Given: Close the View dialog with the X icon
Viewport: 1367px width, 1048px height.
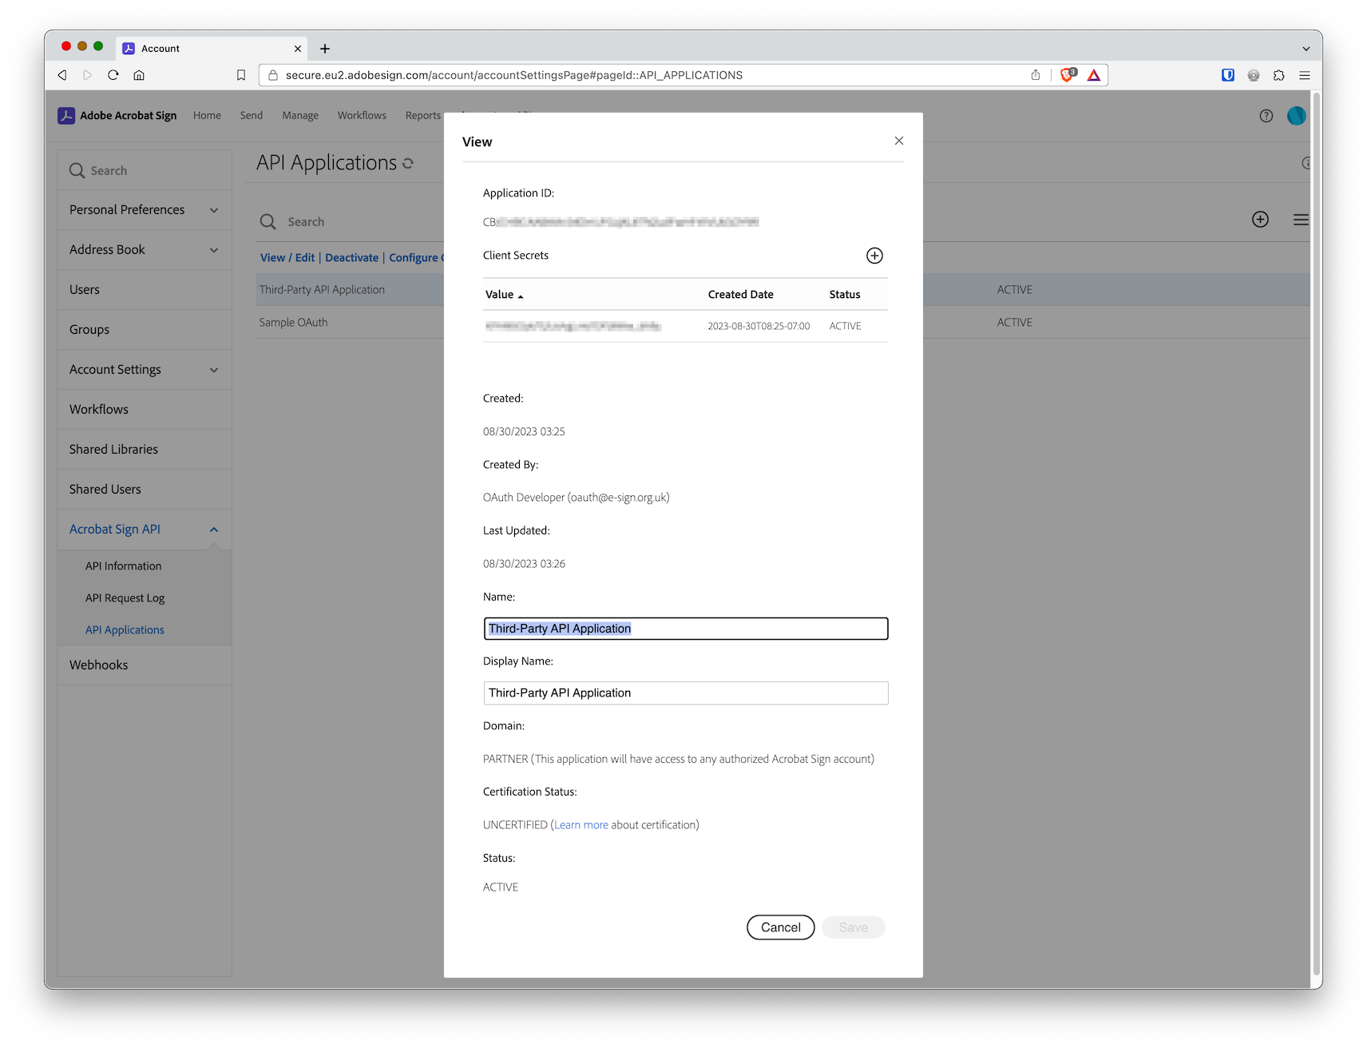Looking at the screenshot, I should [899, 141].
